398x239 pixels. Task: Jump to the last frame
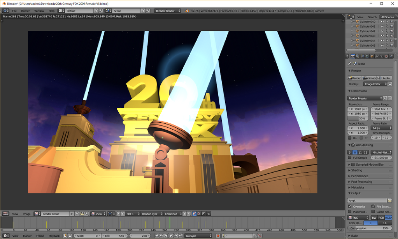click(x=181, y=236)
